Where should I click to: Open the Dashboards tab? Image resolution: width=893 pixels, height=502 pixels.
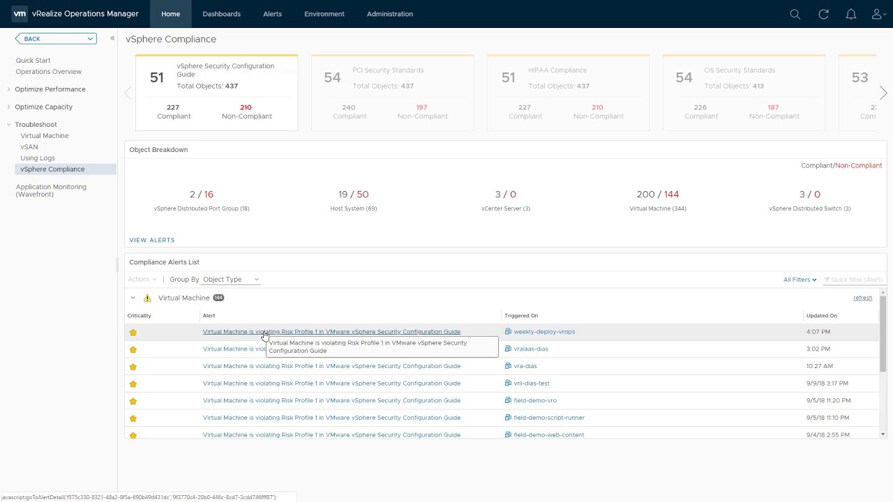point(221,14)
